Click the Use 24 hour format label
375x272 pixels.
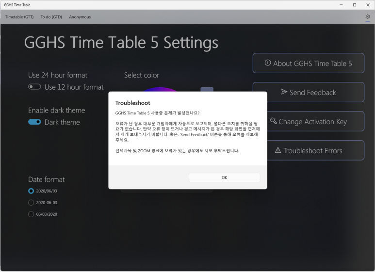click(58, 75)
